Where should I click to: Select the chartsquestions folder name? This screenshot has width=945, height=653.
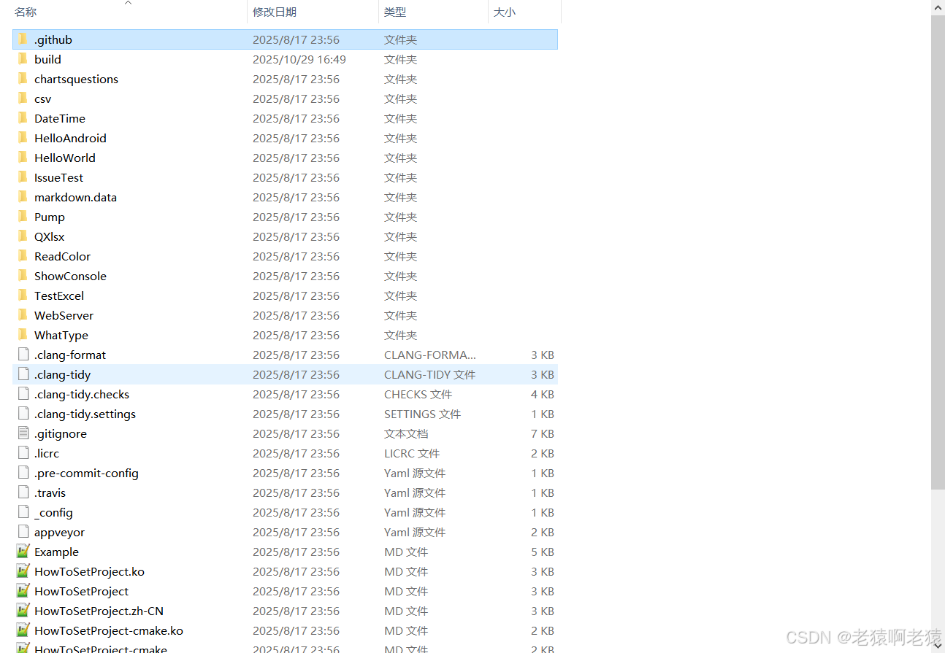click(x=76, y=79)
